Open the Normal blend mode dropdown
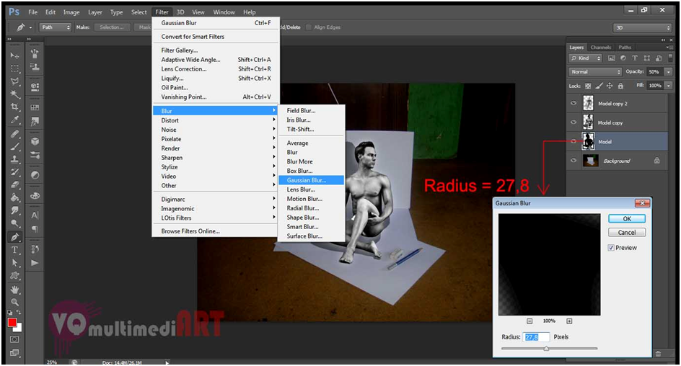The height and width of the screenshot is (366, 681). [x=595, y=72]
